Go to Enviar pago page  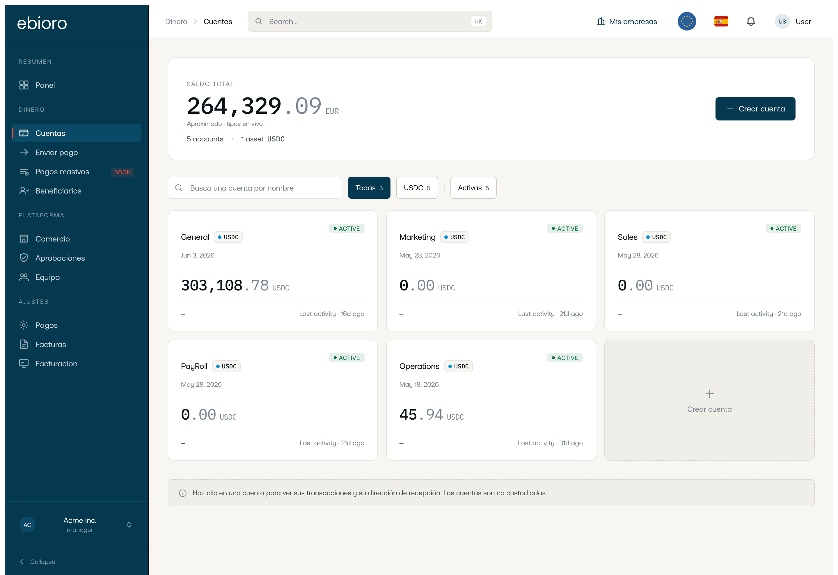click(77, 152)
